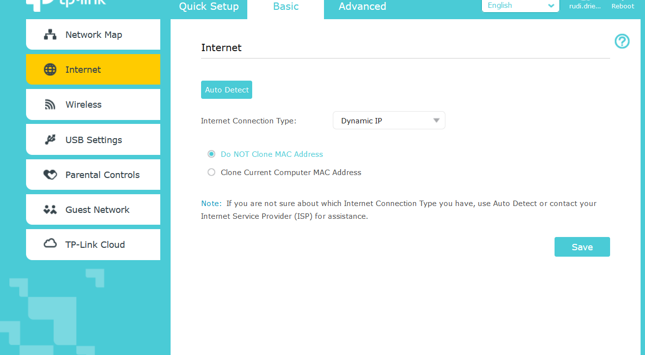Click the Guest Network people icon

[x=50, y=209]
